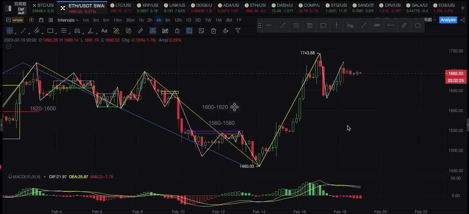The image size is (469, 214).
Task: Toggle the MACD alert bell
Action: [10, 177]
